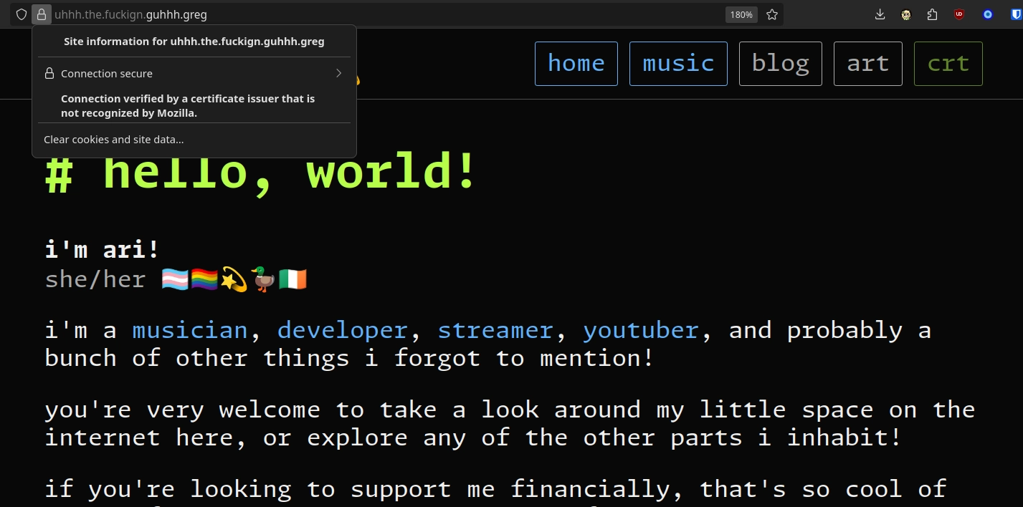Click the dizzy star emoji
The image size is (1023, 507).
click(234, 279)
